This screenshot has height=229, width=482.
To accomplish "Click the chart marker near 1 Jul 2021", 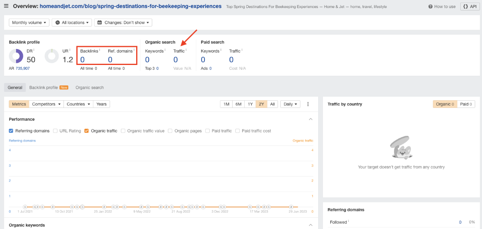I will tap(25, 207).
